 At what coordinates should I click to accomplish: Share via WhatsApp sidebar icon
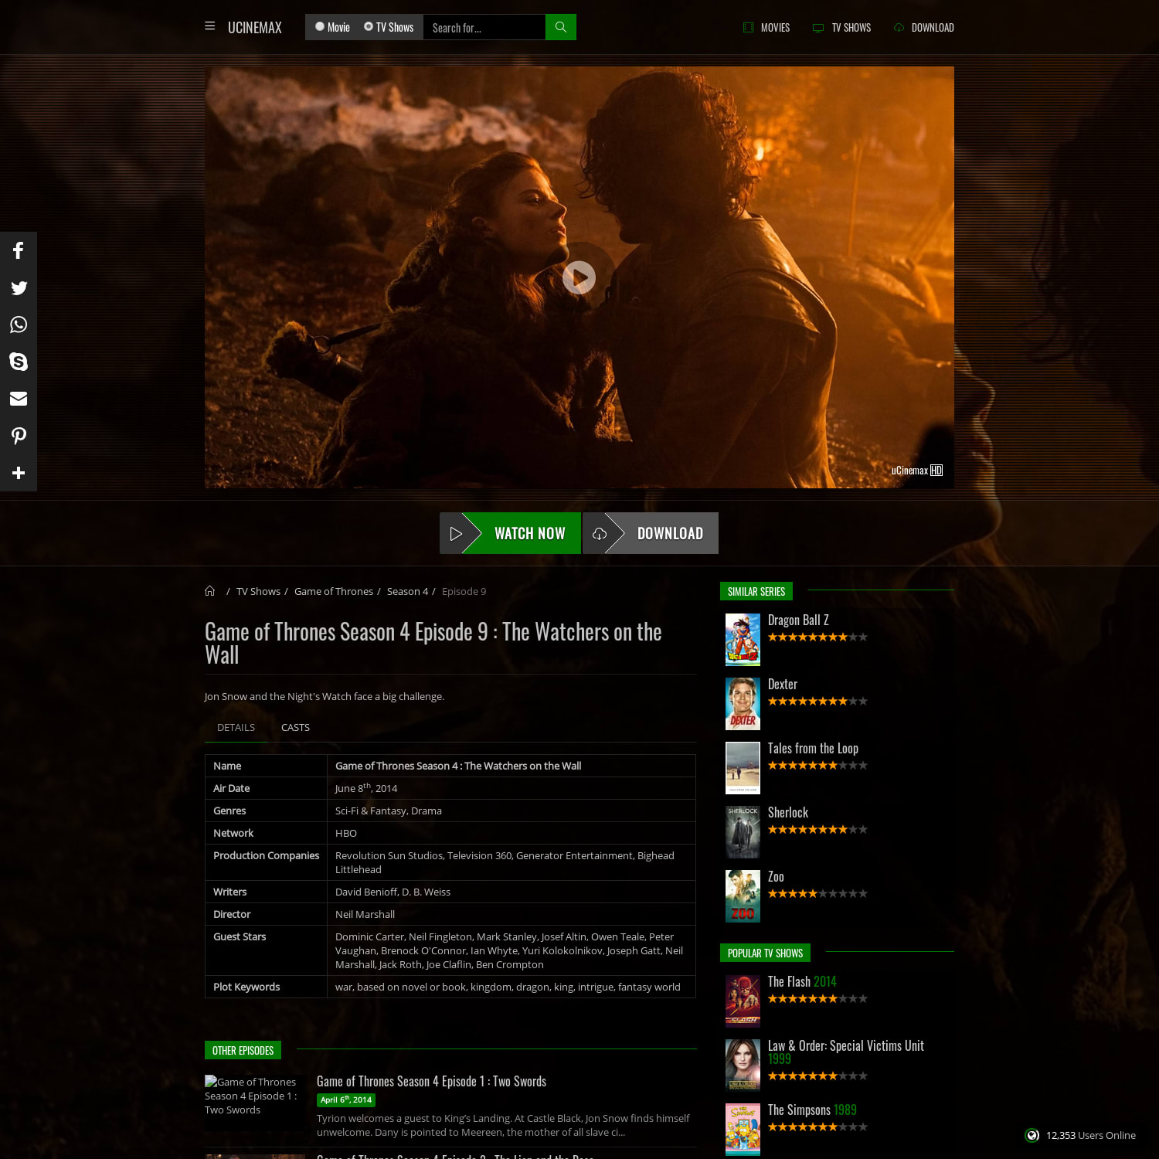[19, 325]
